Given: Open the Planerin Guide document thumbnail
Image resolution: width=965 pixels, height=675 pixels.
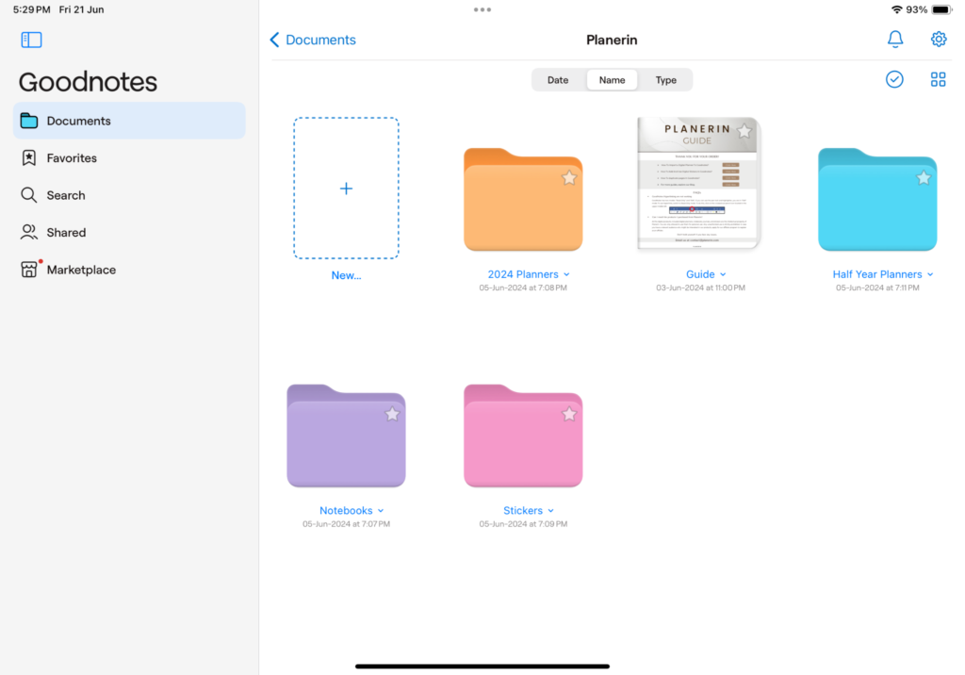Looking at the screenshot, I should (698, 183).
